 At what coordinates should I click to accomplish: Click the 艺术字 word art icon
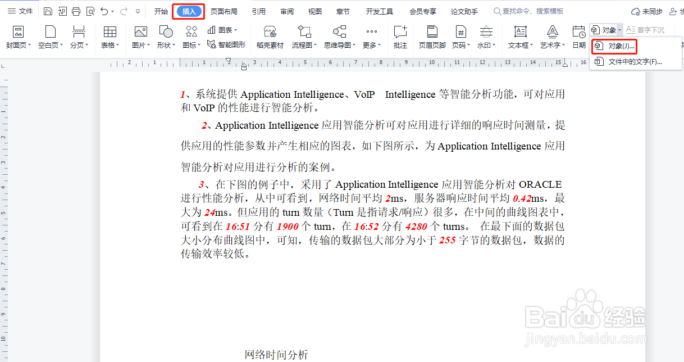tap(553, 32)
